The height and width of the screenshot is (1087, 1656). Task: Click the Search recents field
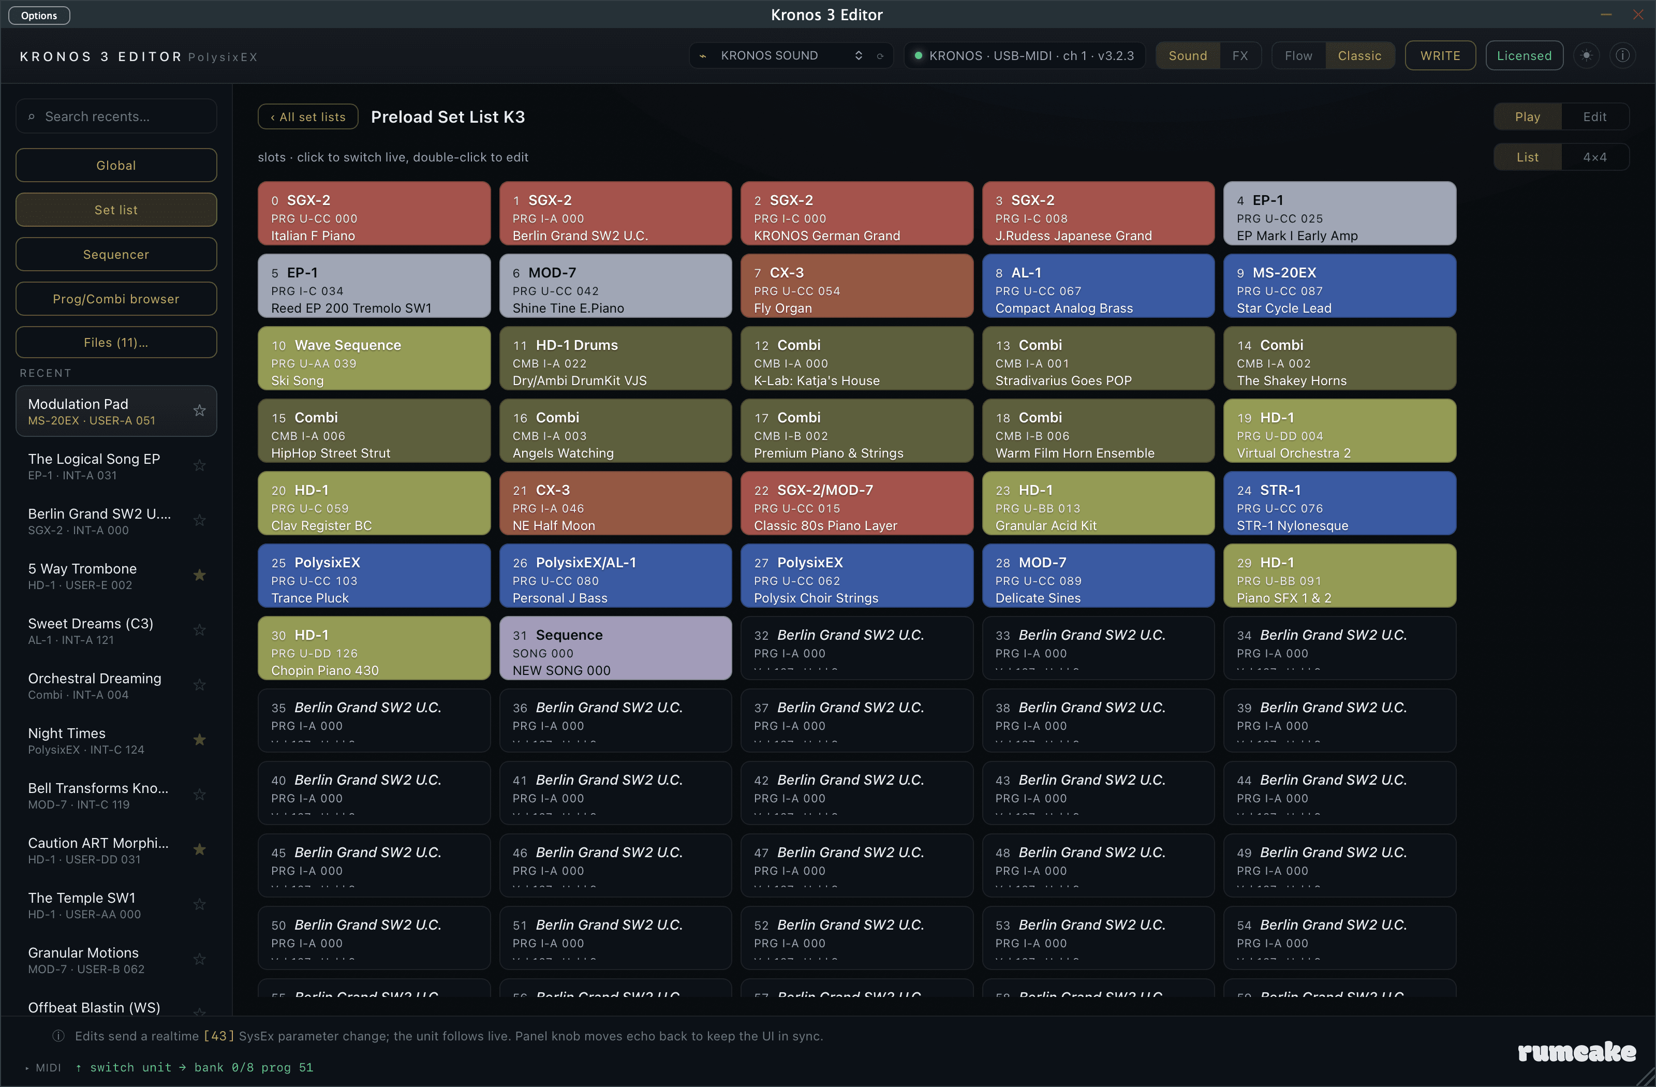coord(116,116)
